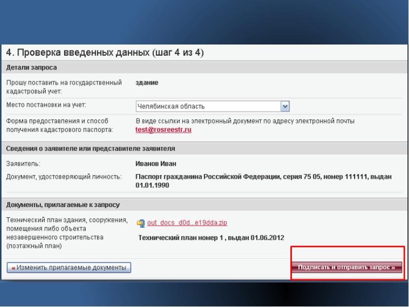The image size is (409, 307).
Task: Click Подписать и отправить запрос button
Action: (347, 268)
